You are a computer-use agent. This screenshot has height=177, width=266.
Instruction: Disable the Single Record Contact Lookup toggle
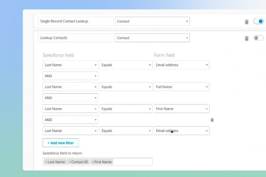click(x=258, y=21)
